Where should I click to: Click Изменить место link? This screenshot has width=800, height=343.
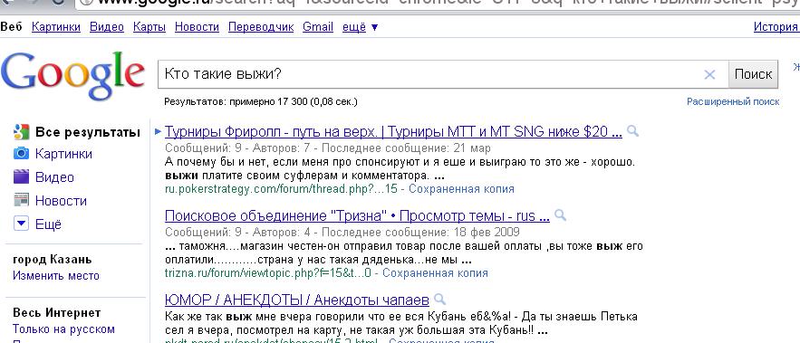coord(56,276)
